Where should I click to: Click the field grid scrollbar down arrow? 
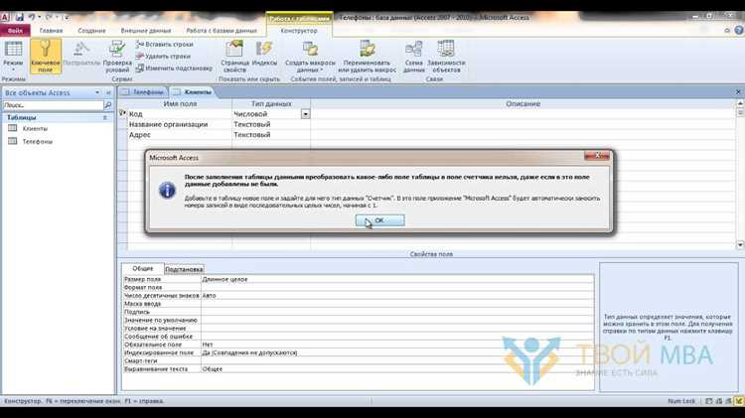pos(740,244)
